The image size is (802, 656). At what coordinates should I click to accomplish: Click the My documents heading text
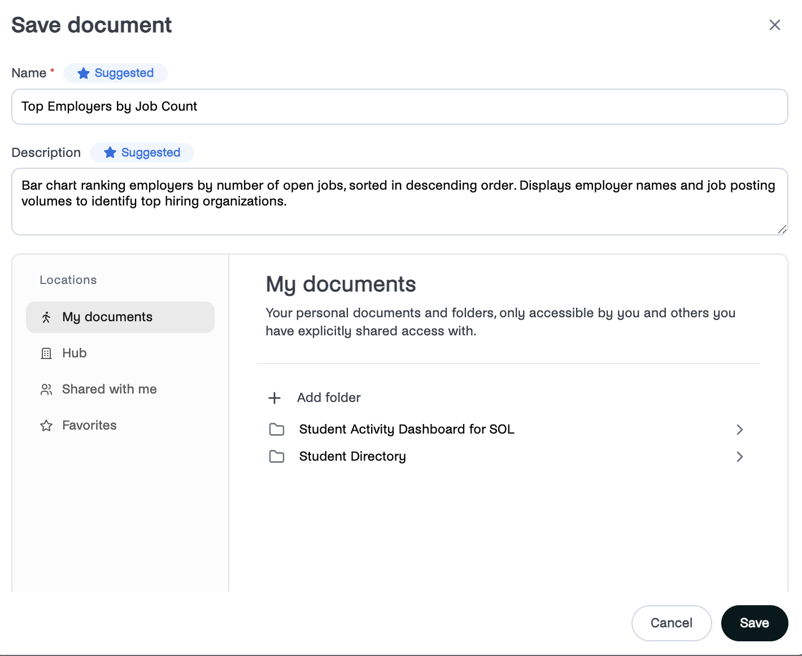point(341,285)
